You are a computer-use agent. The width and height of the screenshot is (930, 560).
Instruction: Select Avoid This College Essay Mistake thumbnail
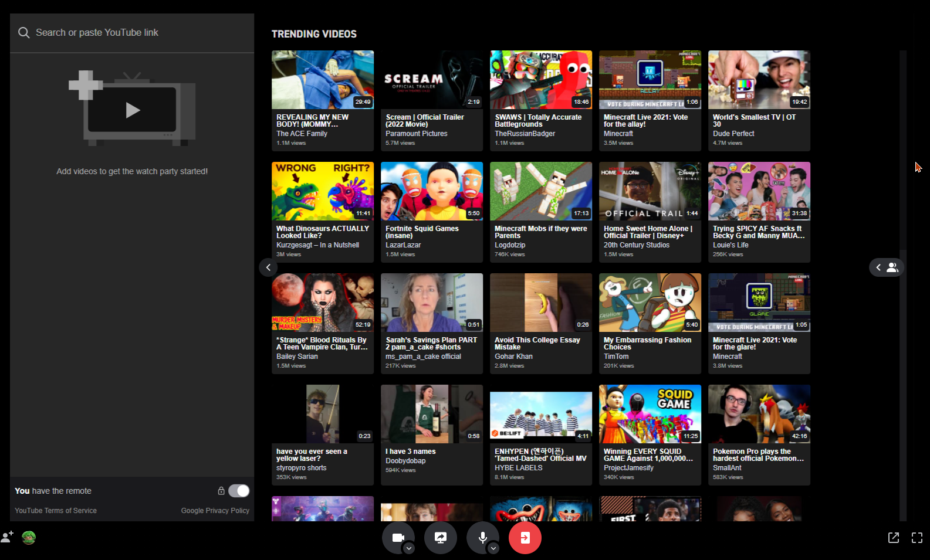541,303
